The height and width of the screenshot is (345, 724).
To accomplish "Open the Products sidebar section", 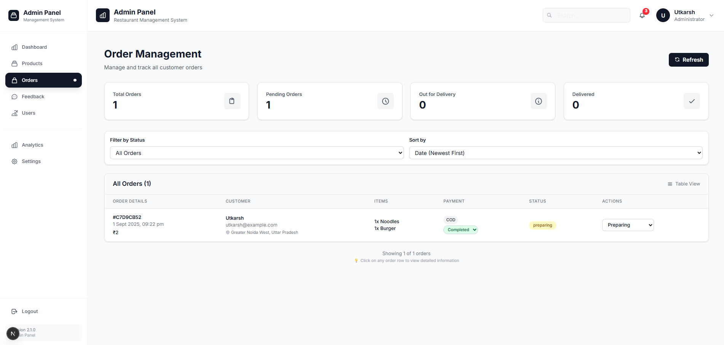I will [x=32, y=64].
